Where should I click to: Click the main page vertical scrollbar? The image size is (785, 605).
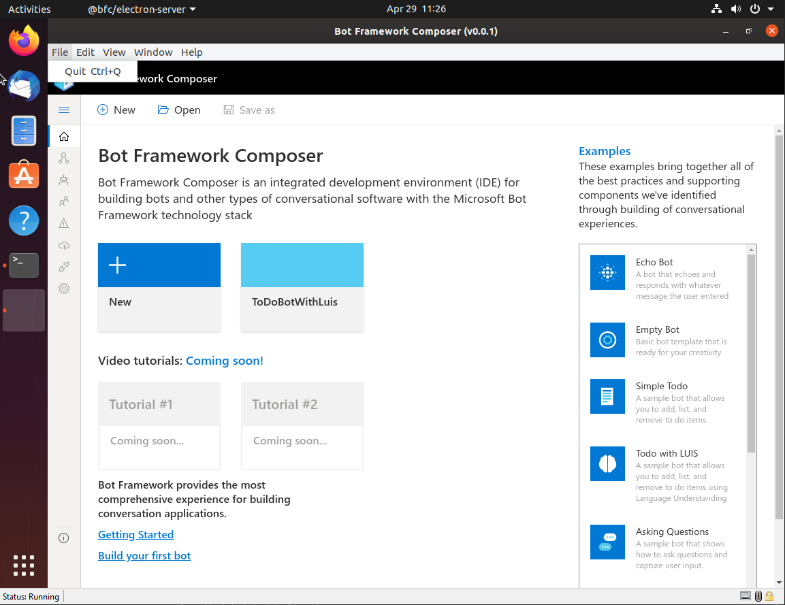pyautogui.click(x=779, y=327)
